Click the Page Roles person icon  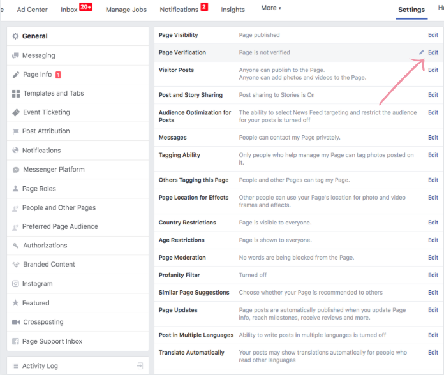[15, 189]
